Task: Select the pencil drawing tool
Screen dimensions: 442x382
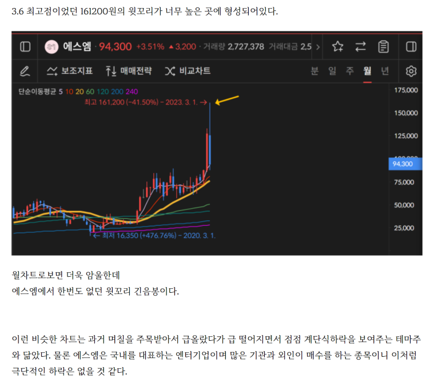Action: [25, 71]
